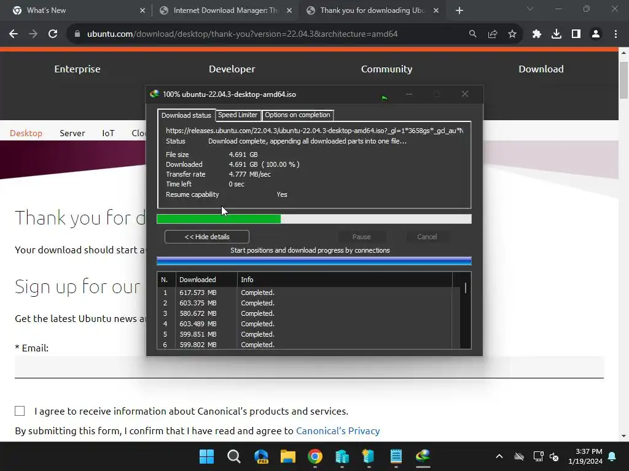
Task: Open Speed Limiter tab in IDM dialog
Action: pos(238,115)
